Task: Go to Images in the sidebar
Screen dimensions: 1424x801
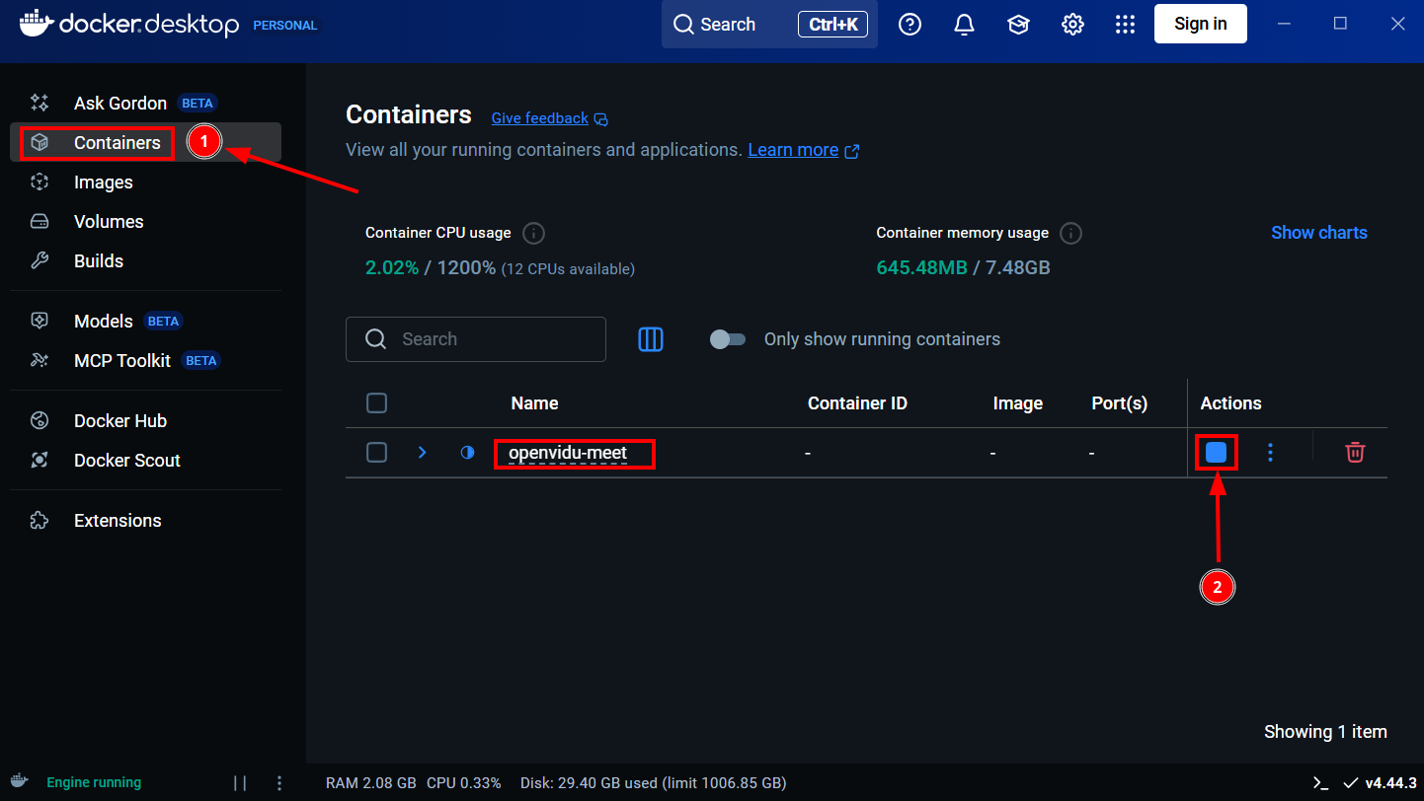Action: coord(103,182)
